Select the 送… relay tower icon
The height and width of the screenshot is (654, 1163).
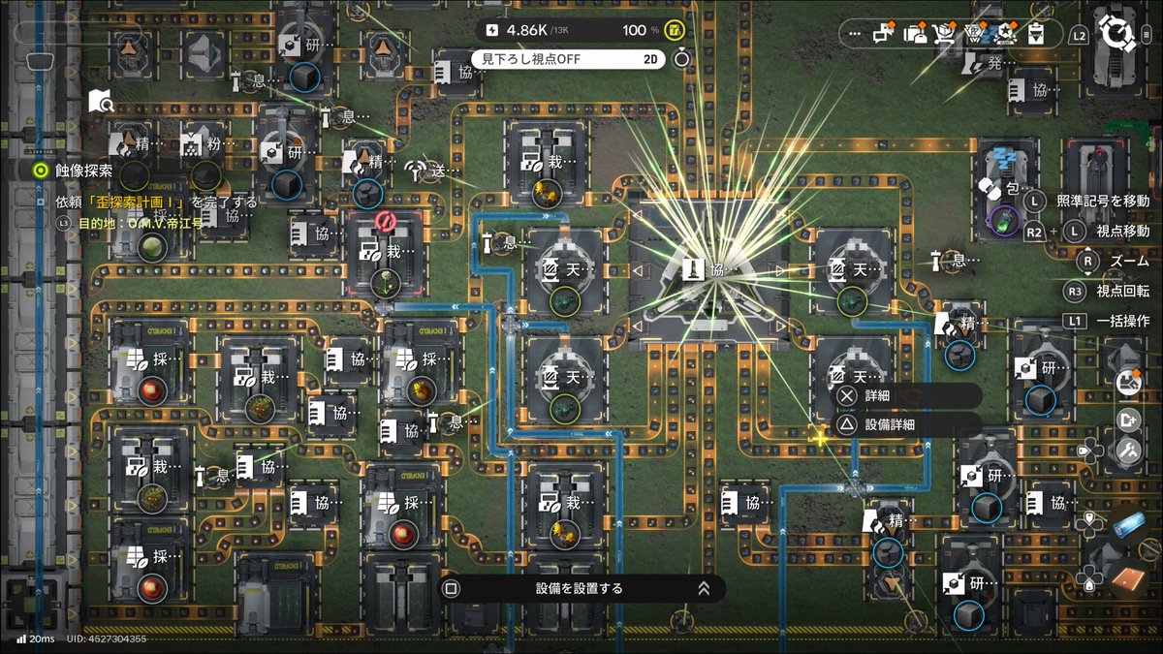428,171
